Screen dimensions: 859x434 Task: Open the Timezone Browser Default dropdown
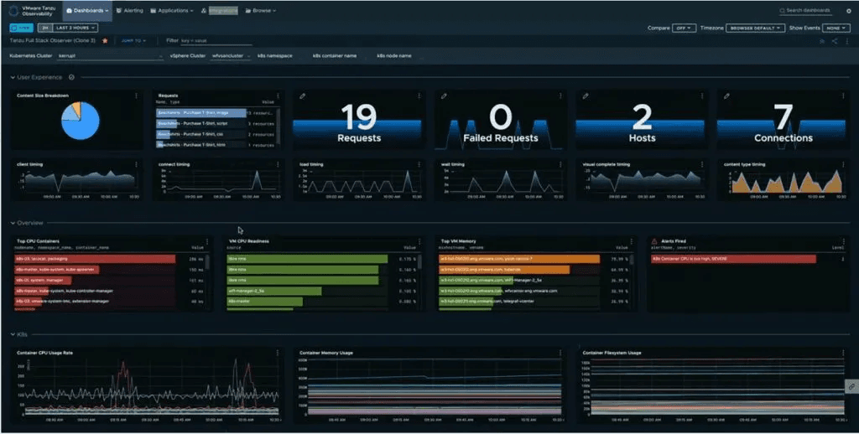coord(756,28)
